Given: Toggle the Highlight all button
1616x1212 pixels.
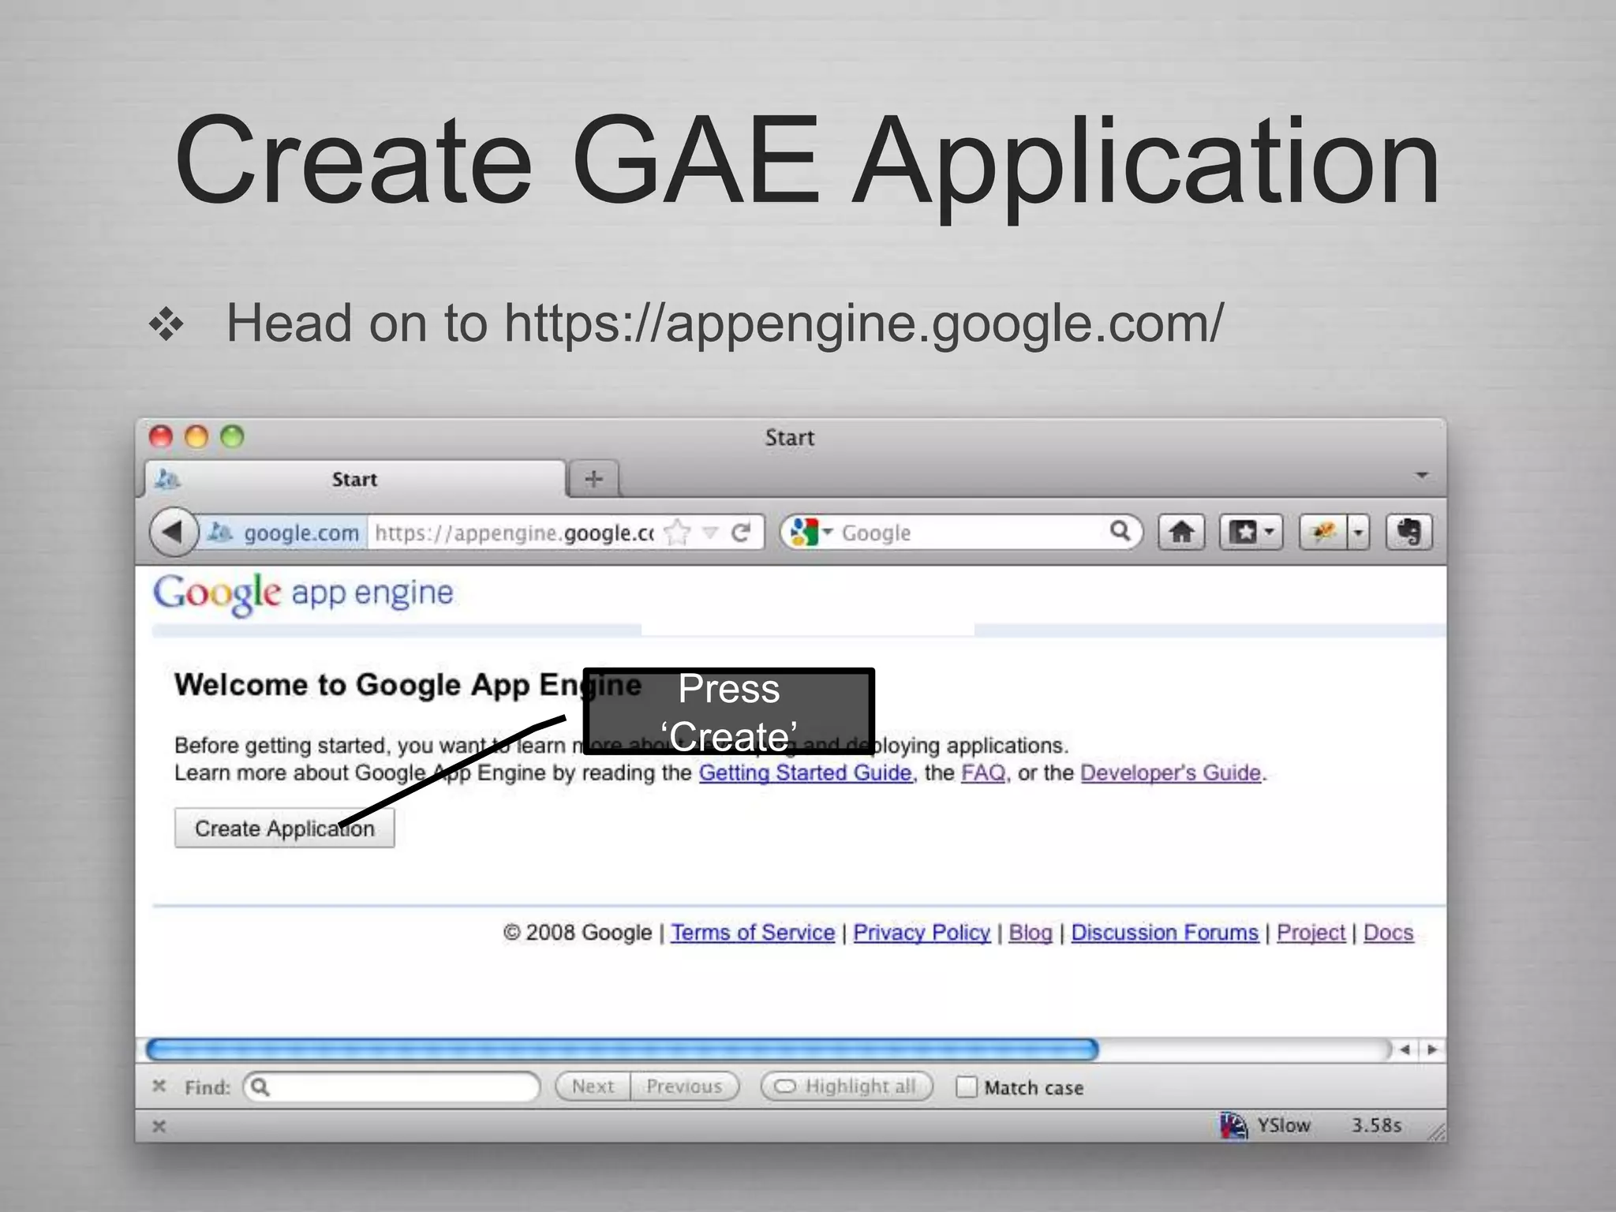Looking at the screenshot, I should click(x=847, y=1087).
